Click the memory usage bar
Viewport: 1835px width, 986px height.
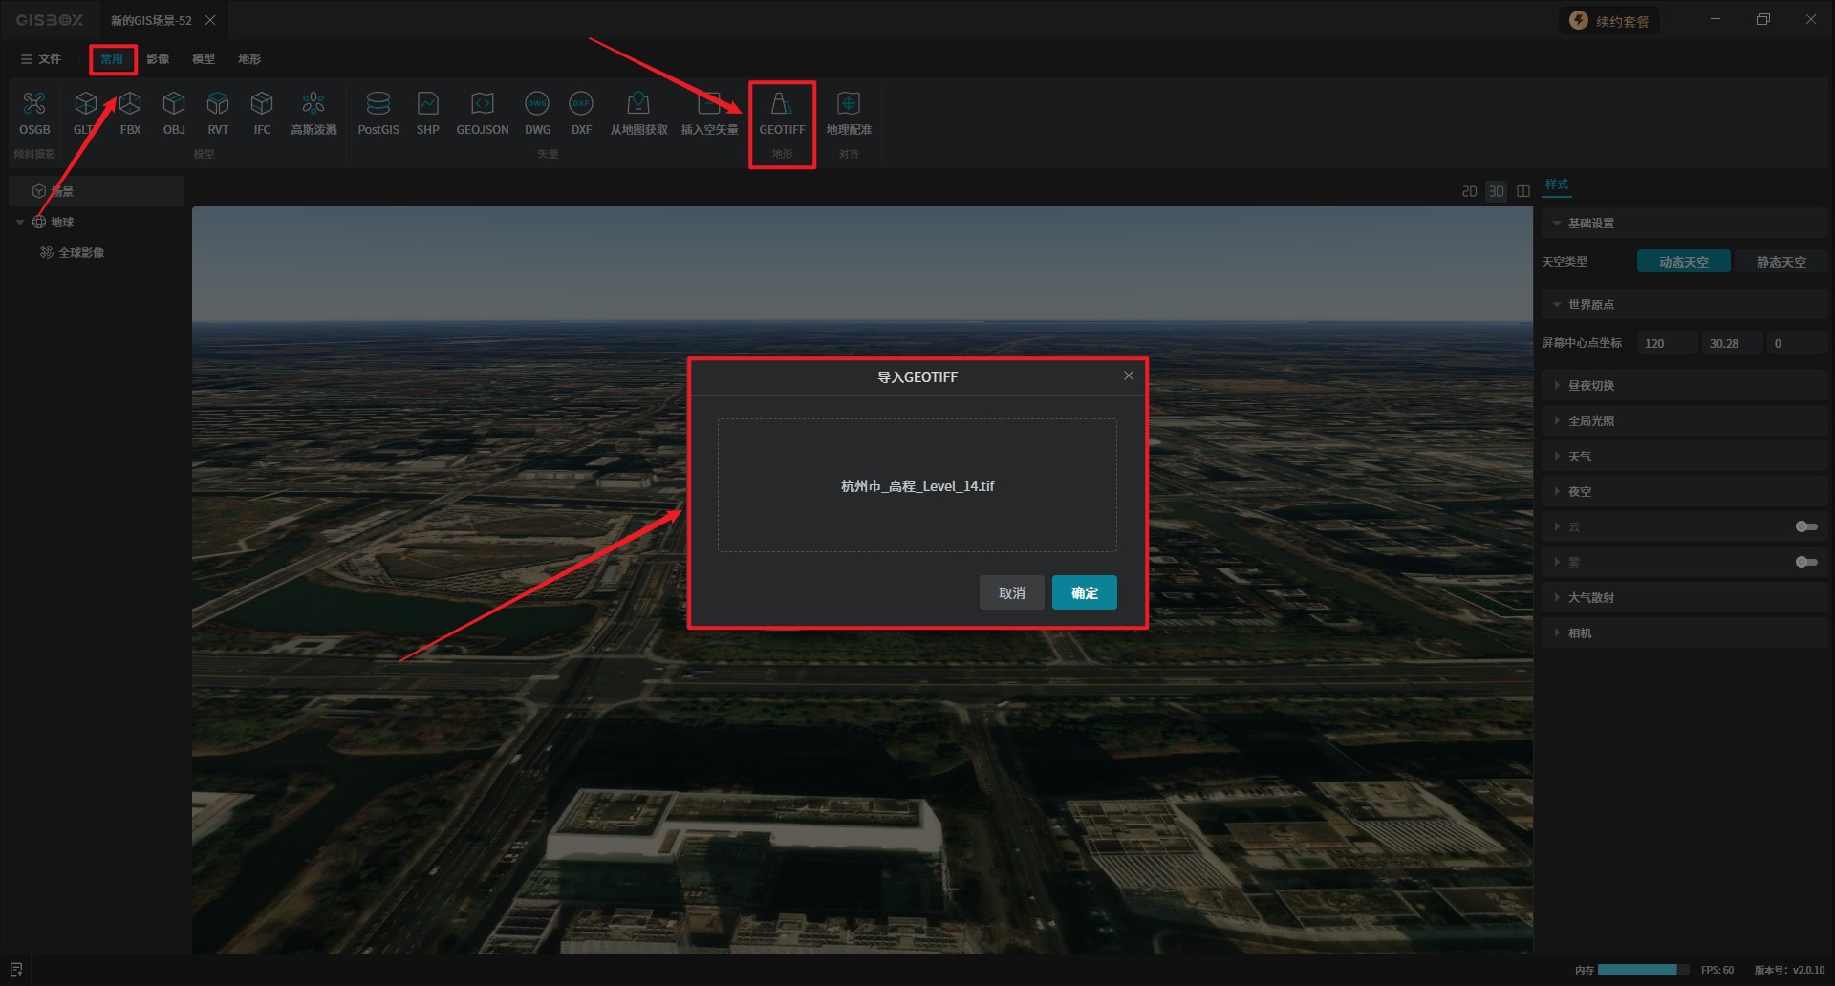(1638, 970)
